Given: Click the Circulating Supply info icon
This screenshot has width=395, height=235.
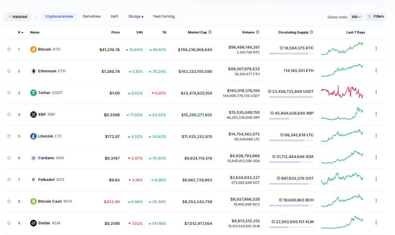Looking at the screenshot, I should (x=311, y=32).
